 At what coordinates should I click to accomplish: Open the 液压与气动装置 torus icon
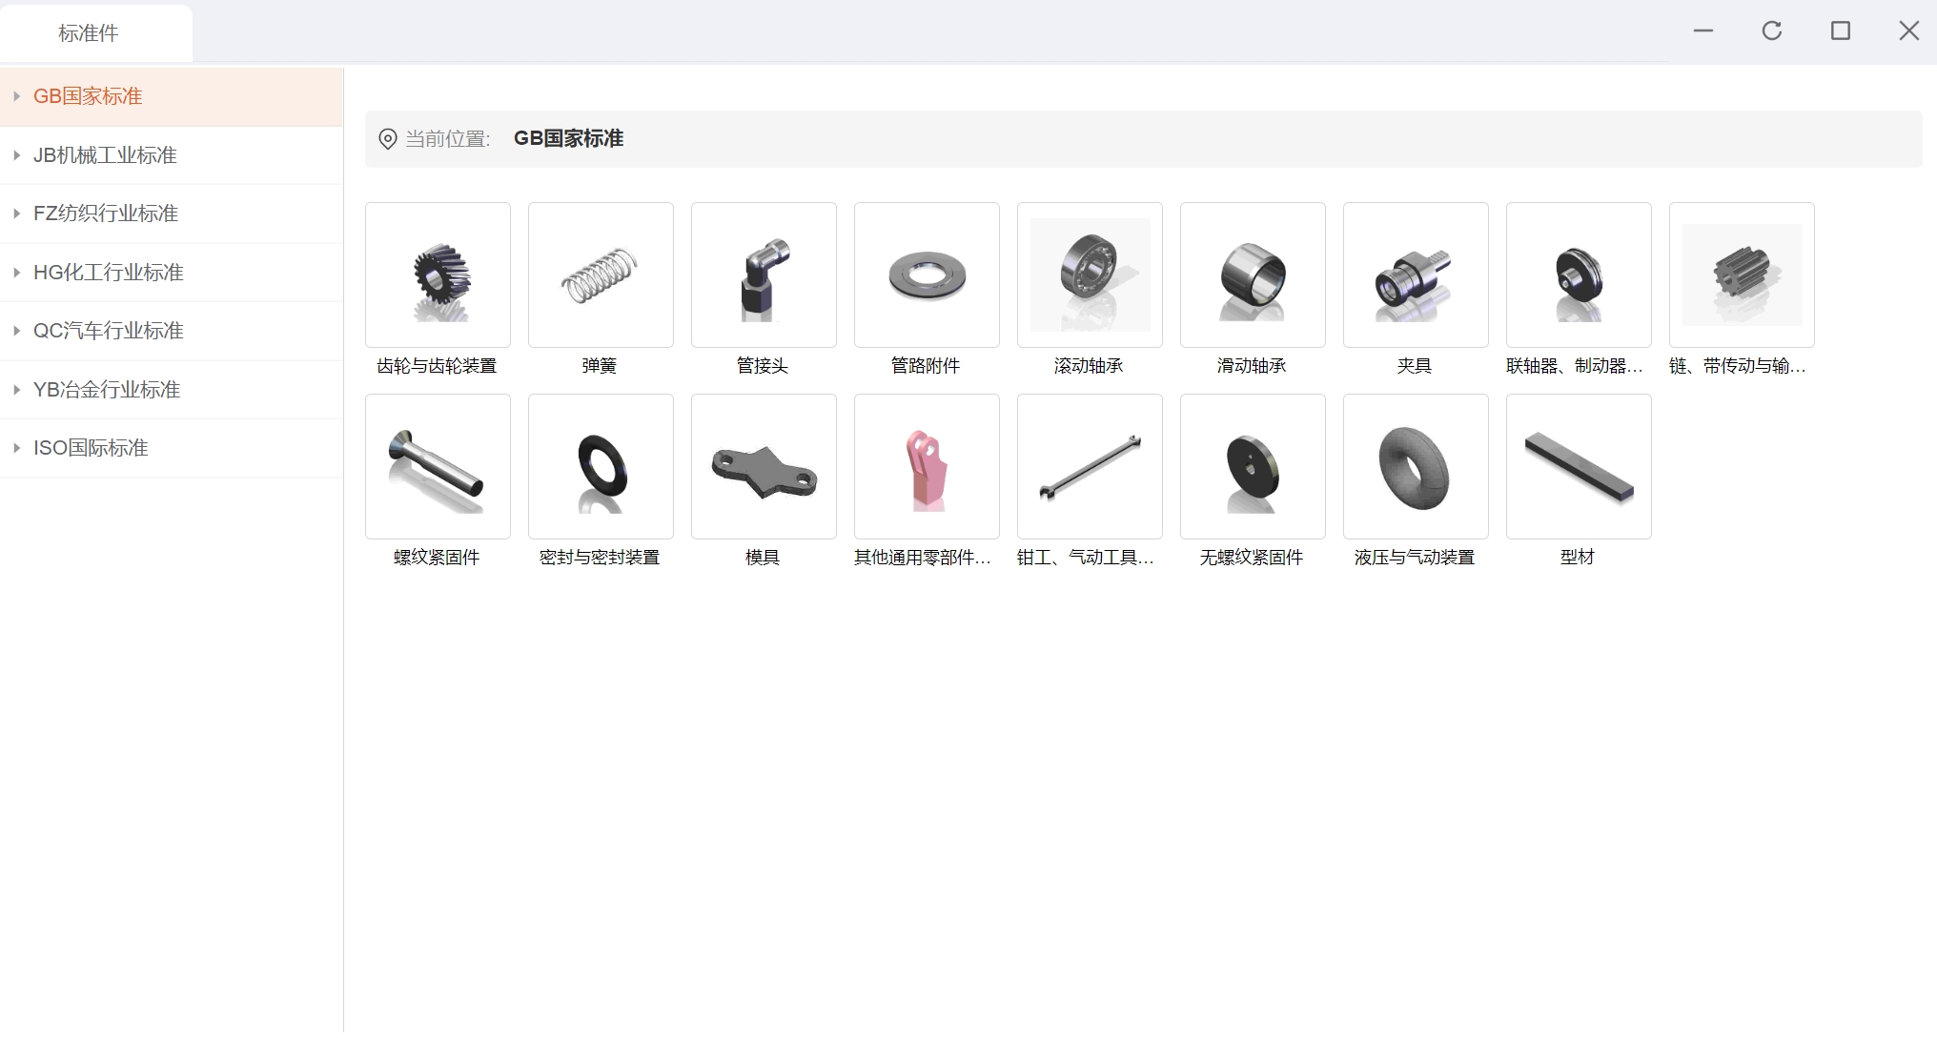pos(1416,466)
